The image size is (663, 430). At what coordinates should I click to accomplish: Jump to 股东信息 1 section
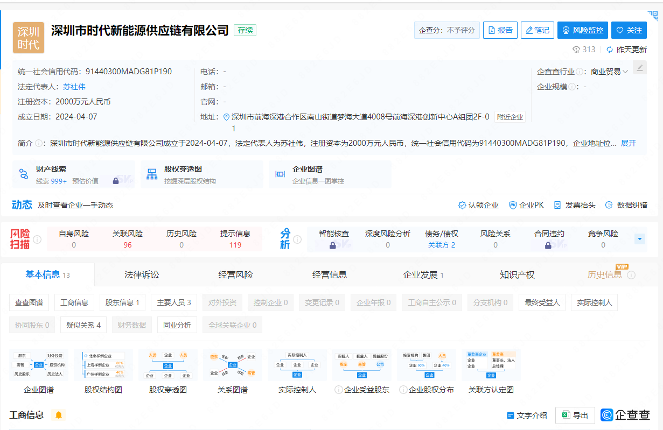122,302
